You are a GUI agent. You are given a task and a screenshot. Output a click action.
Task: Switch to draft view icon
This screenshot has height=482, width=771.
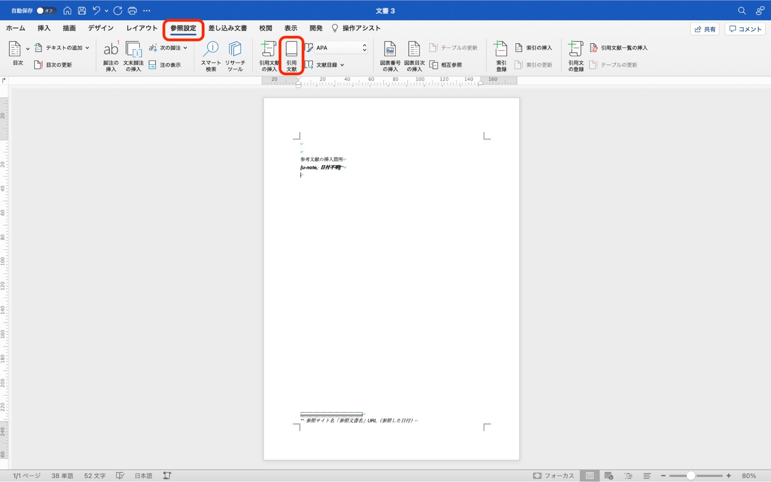click(647, 476)
